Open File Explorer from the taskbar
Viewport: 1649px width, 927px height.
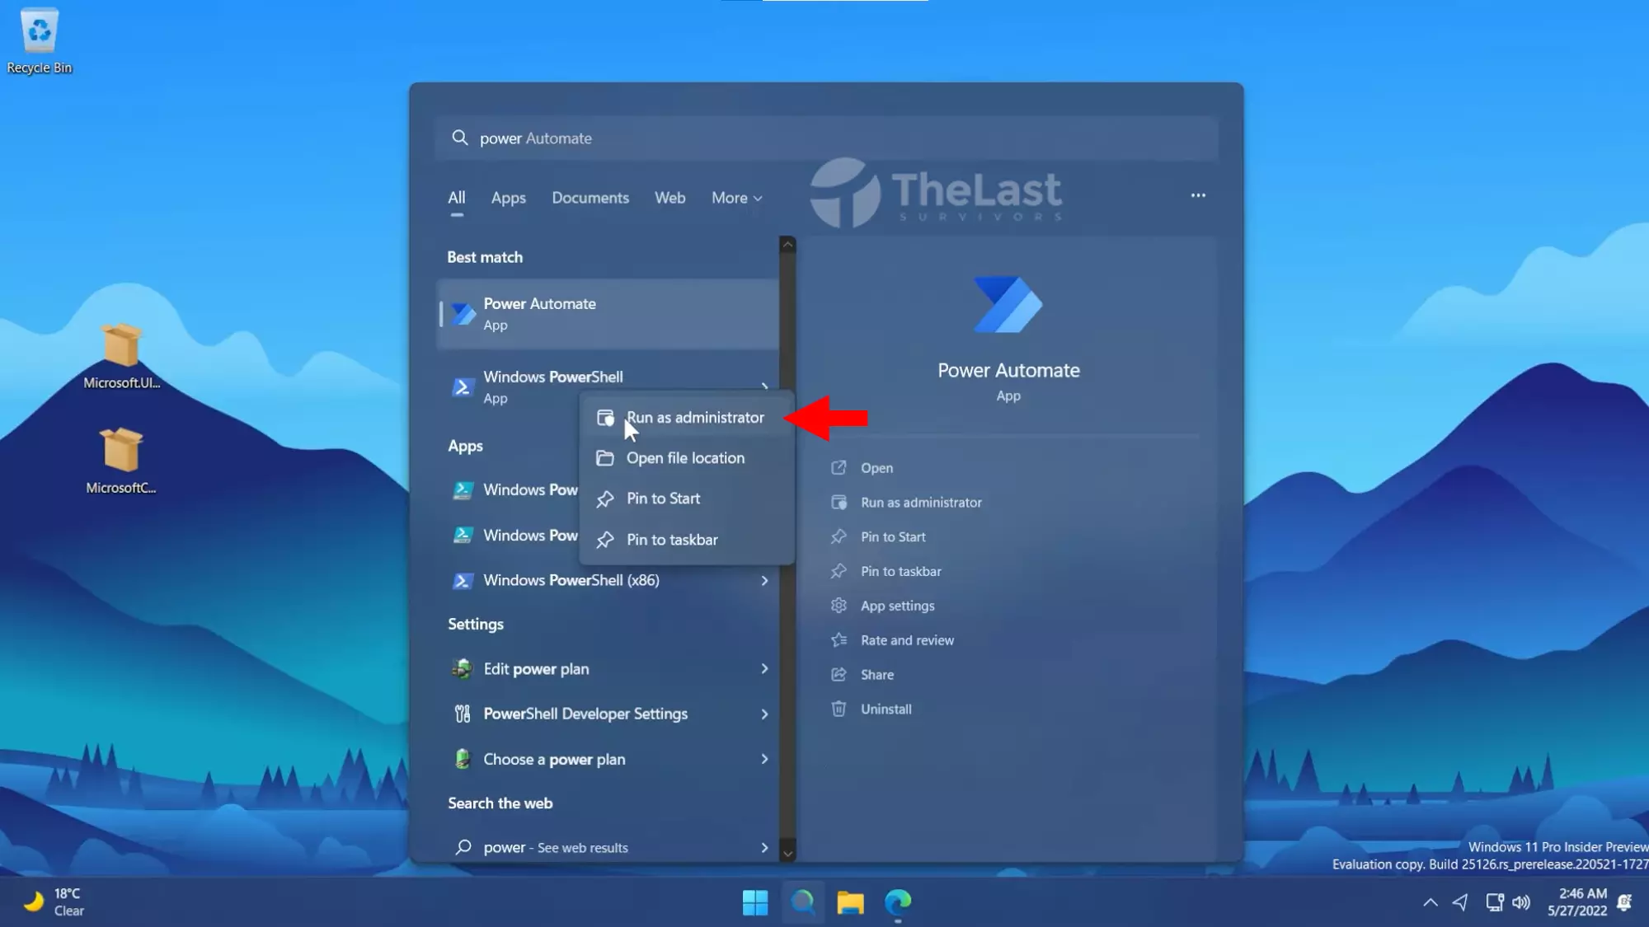tap(850, 902)
